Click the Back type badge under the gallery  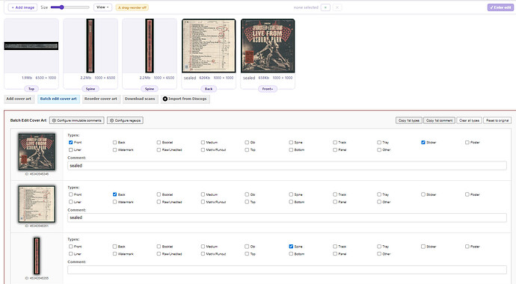(x=209, y=89)
